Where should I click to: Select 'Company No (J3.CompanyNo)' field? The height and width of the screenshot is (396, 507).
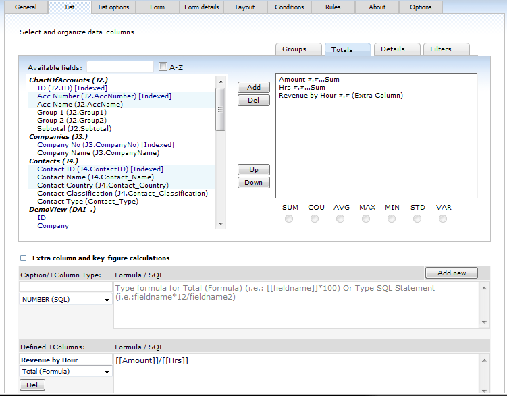click(x=105, y=144)
